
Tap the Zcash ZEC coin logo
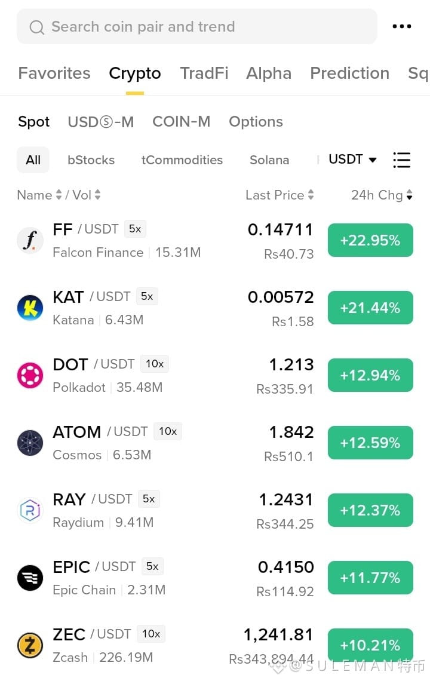point(30,645)
